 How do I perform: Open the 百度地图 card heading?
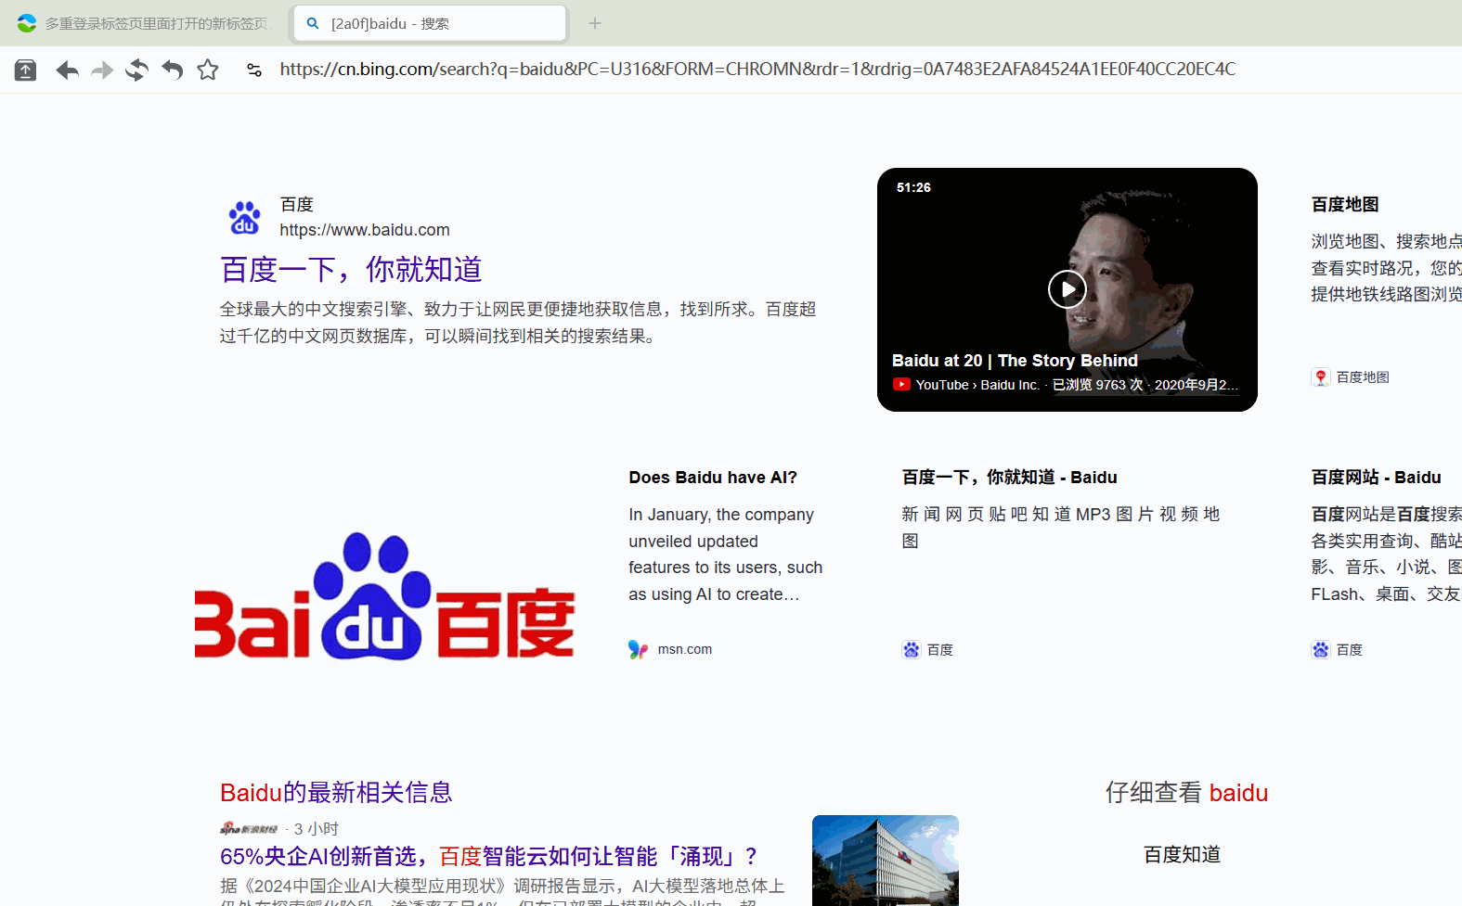(x=1344, y=205)
